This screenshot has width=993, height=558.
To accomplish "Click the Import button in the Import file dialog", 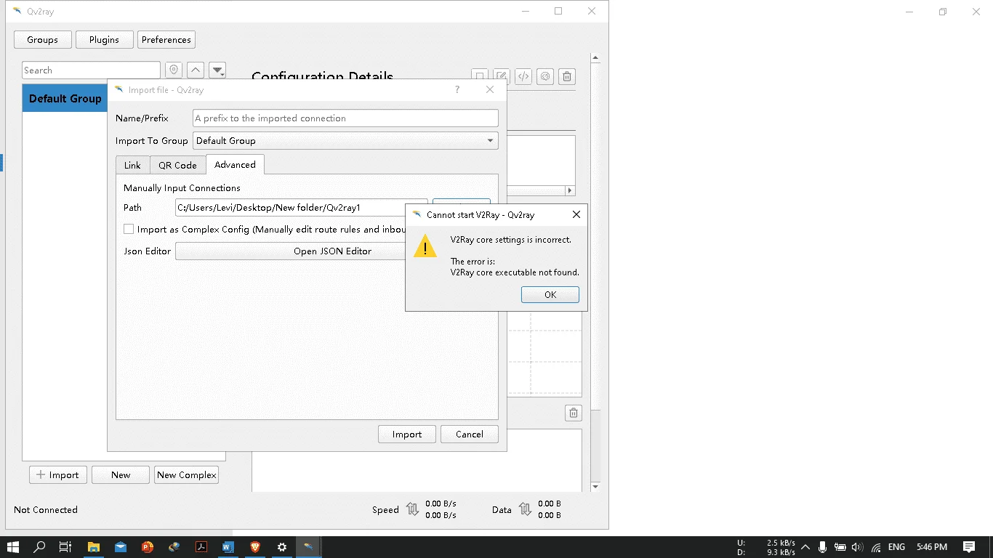I will (x=407, y=434).
